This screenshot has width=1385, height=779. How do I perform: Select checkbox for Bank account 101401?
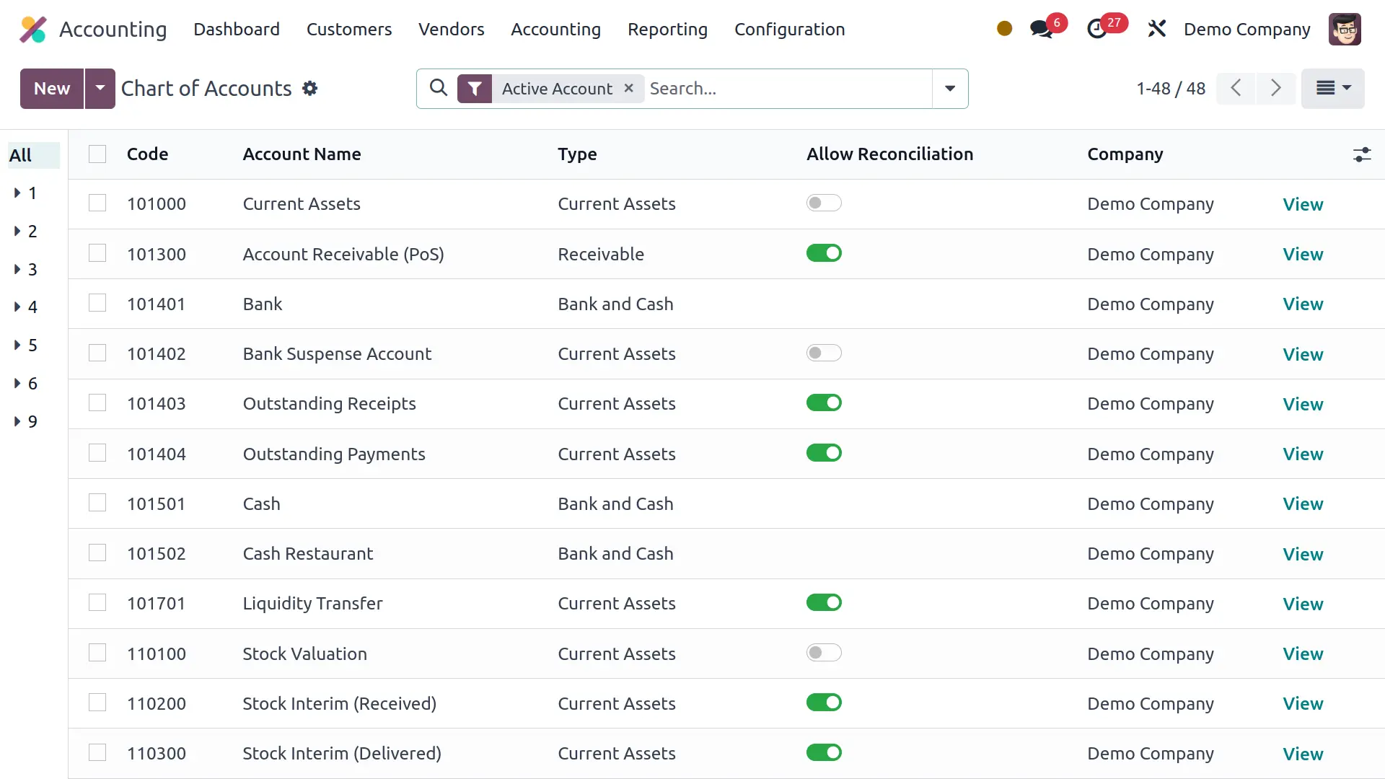(97, 304)
